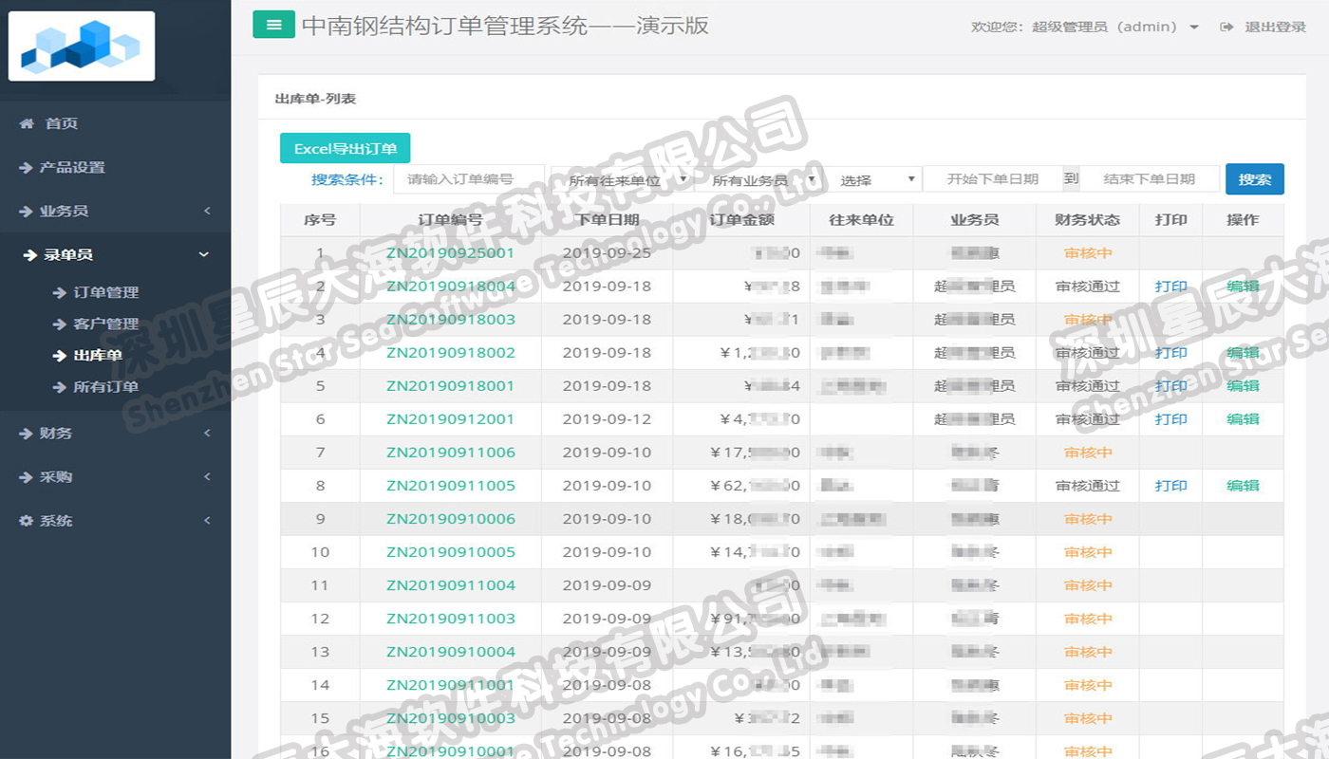The width and height of the screenshot is (1329, 759).
Task: Click 编辑 for order ZN20190918004
Action: point(1243,287)
